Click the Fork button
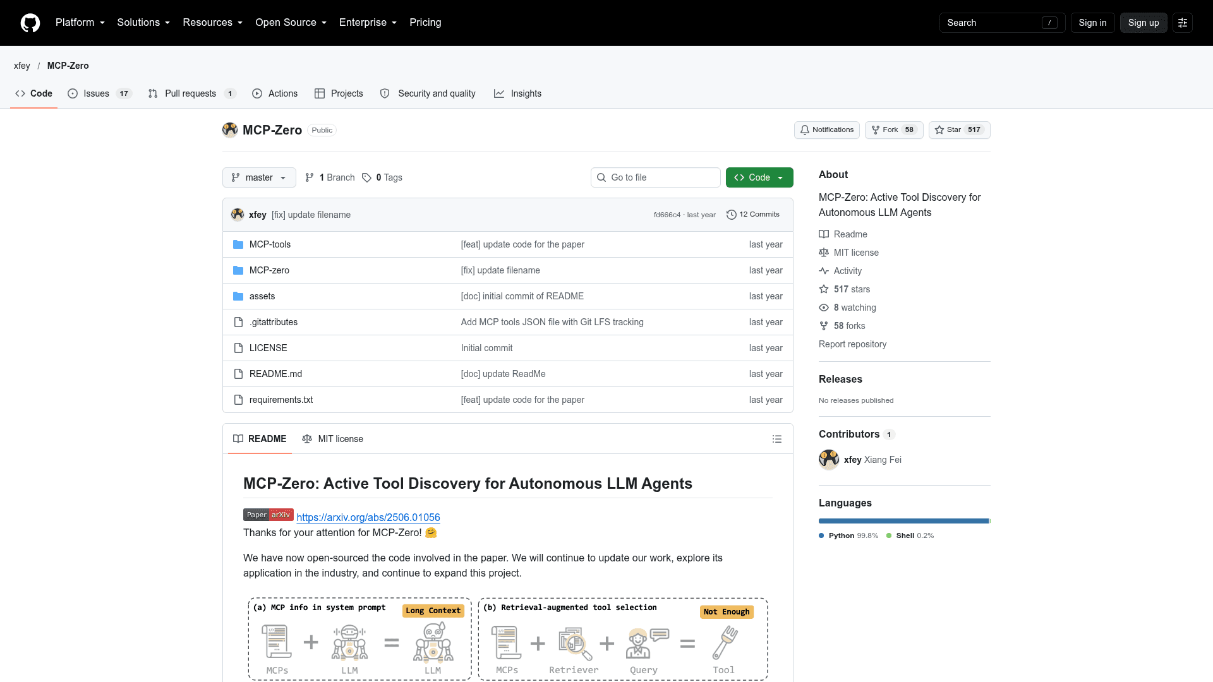Screen dimensions: 1213x682 pyautogui.click(x=894, y=130)
